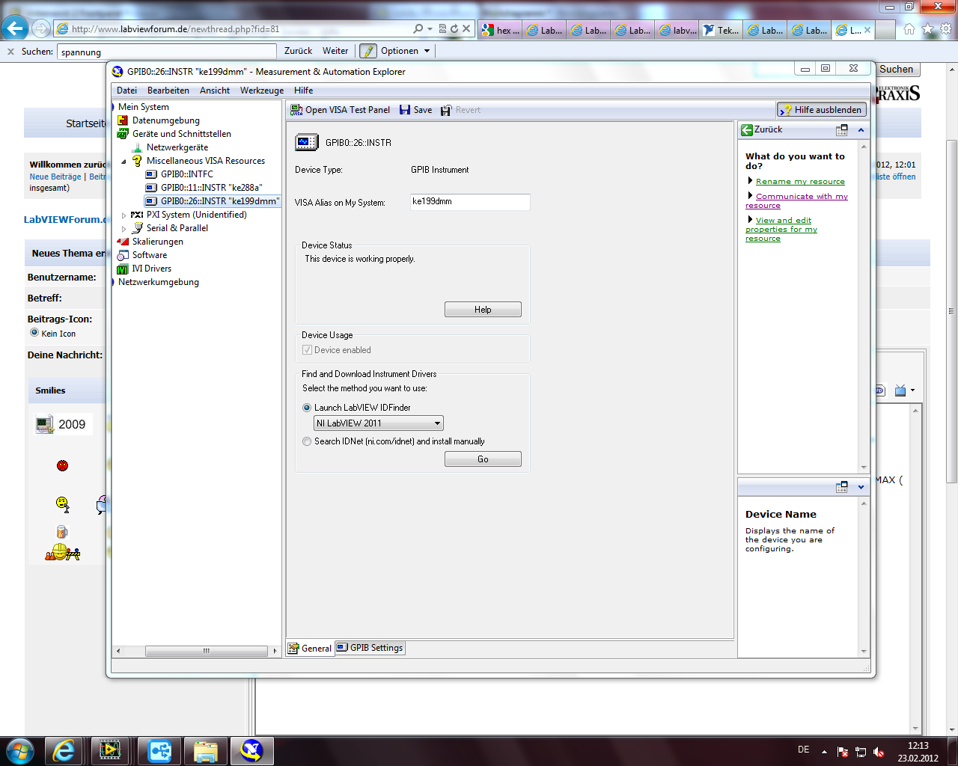Open the VISA Test Panel from the toolbar
958x766 pixels.
point(341,110)
